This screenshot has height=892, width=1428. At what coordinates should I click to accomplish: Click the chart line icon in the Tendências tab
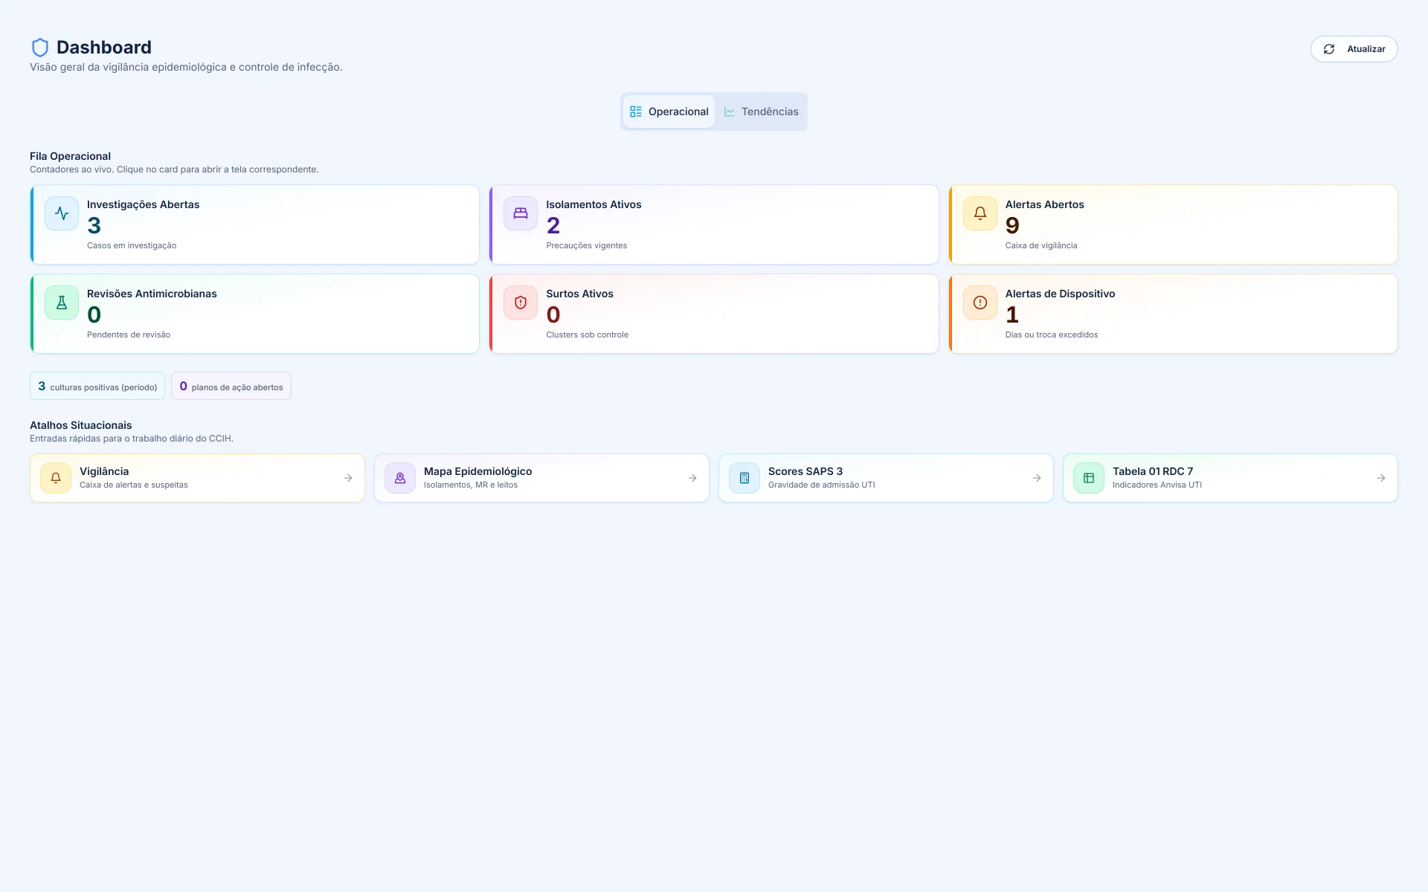tap(730, 111)
